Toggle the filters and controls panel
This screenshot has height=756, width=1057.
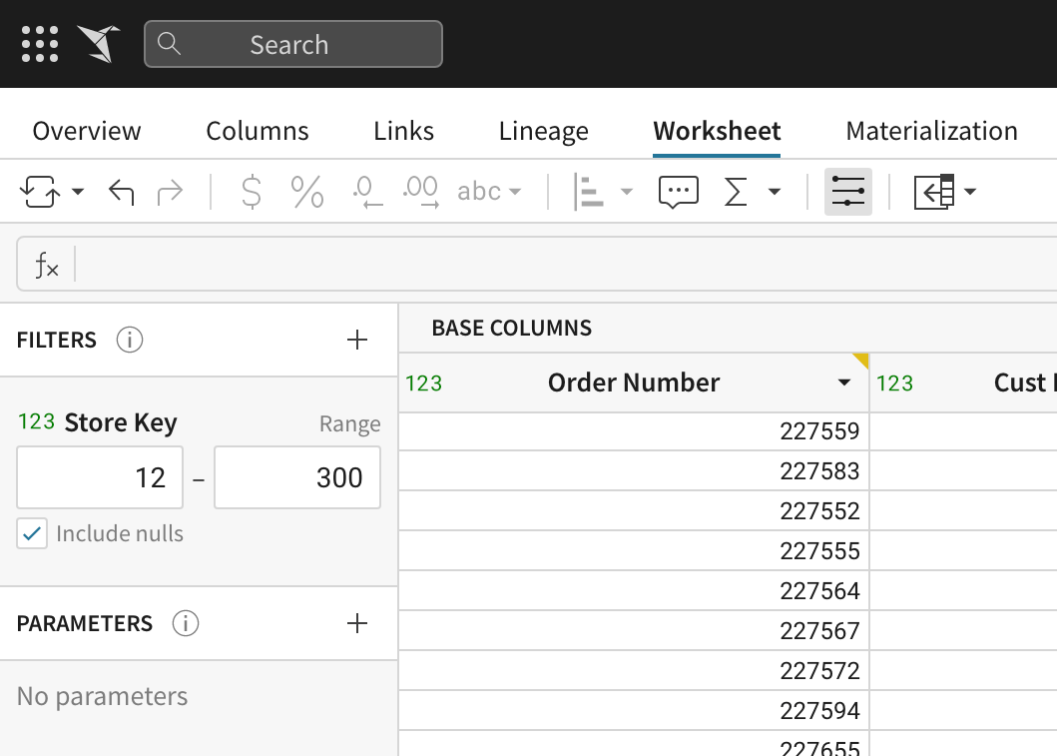click(848, 192)
